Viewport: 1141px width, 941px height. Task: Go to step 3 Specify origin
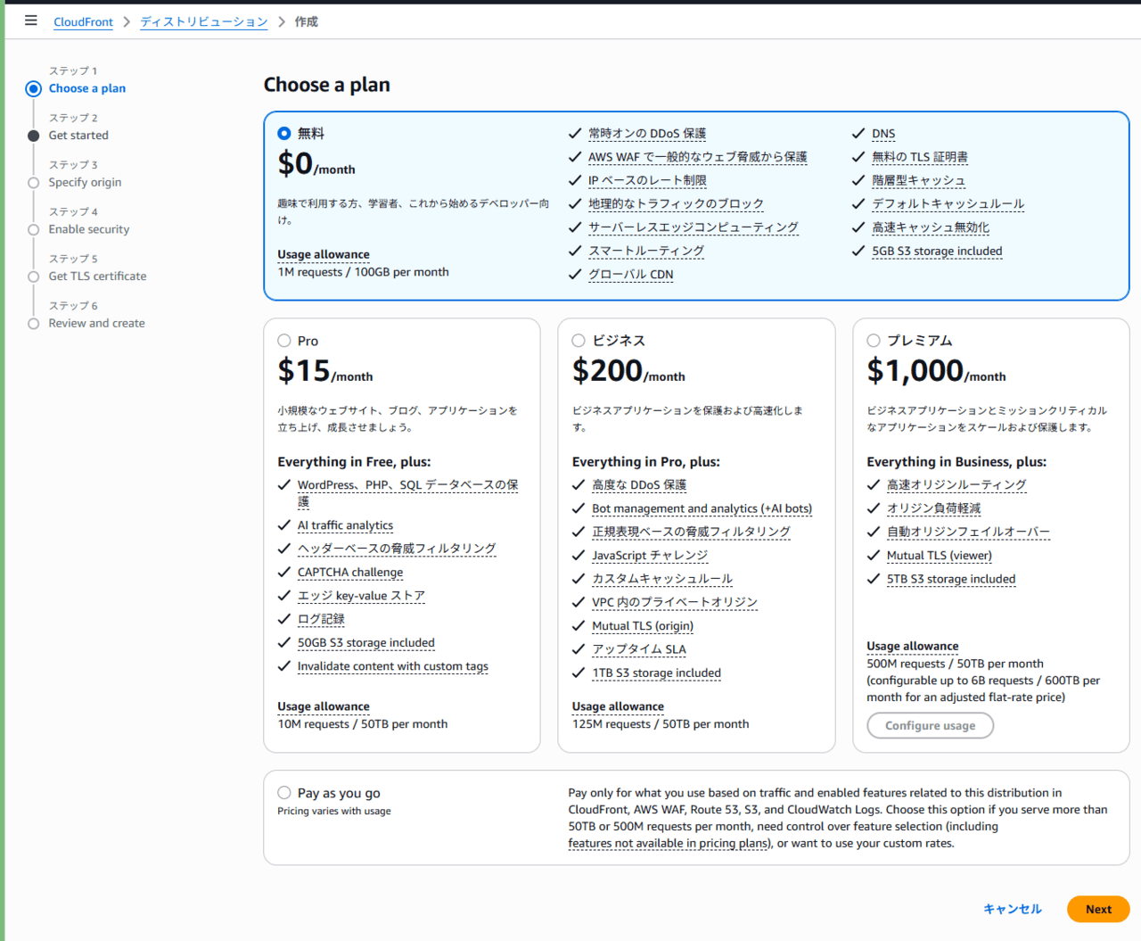85,183
